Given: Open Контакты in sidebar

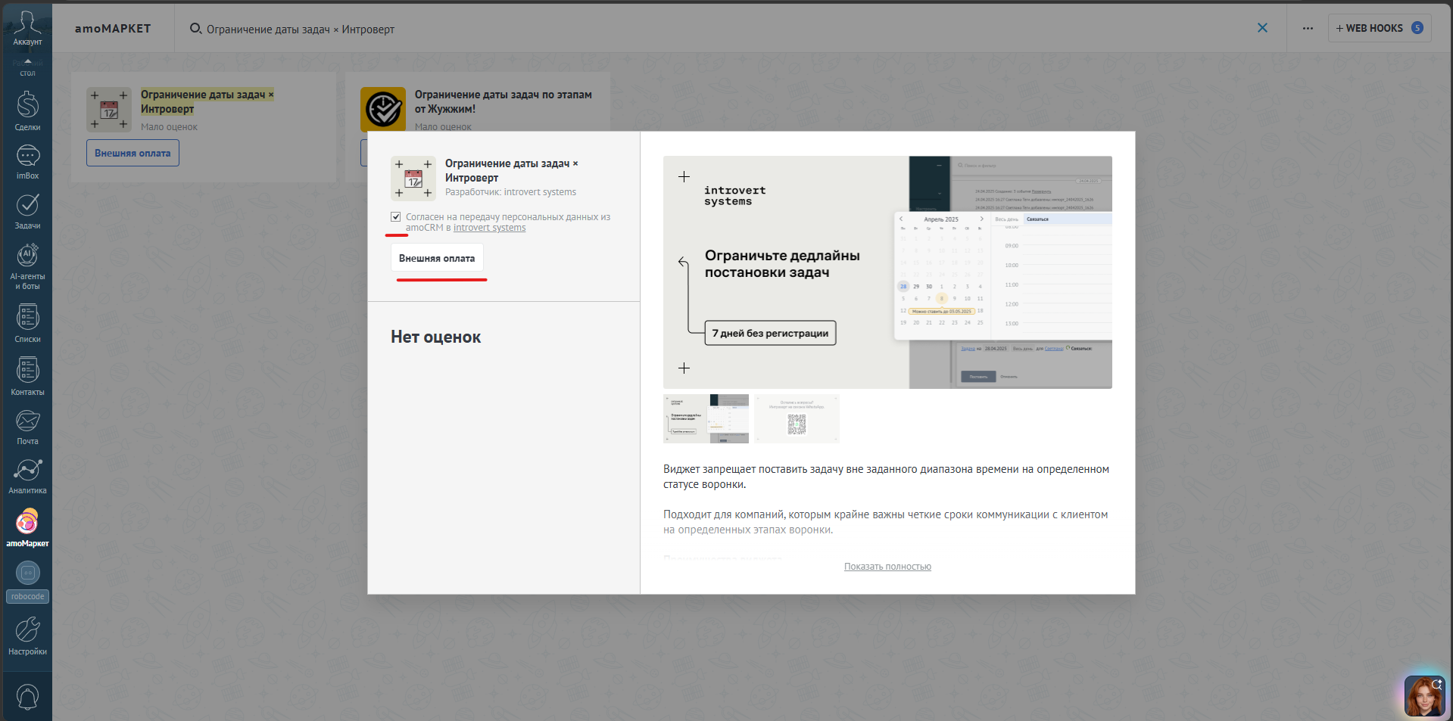Looking at the screenshot, I should coord(27,376).
